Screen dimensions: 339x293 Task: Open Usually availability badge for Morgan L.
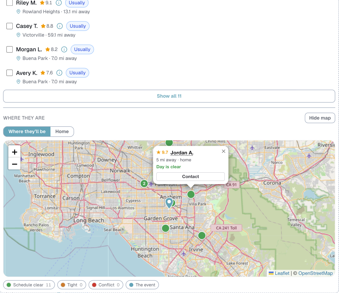coord(82,50)
